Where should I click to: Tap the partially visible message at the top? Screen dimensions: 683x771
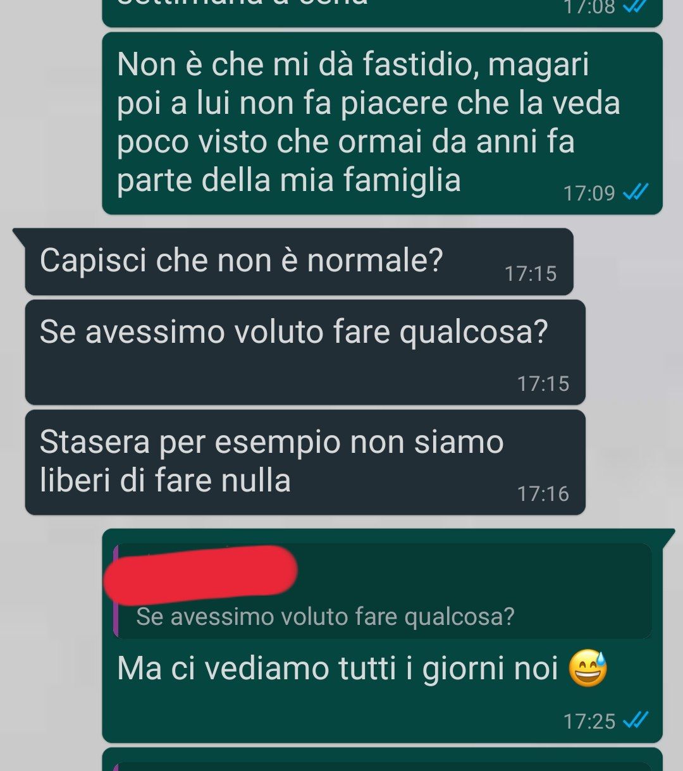[x=382, y=13]
